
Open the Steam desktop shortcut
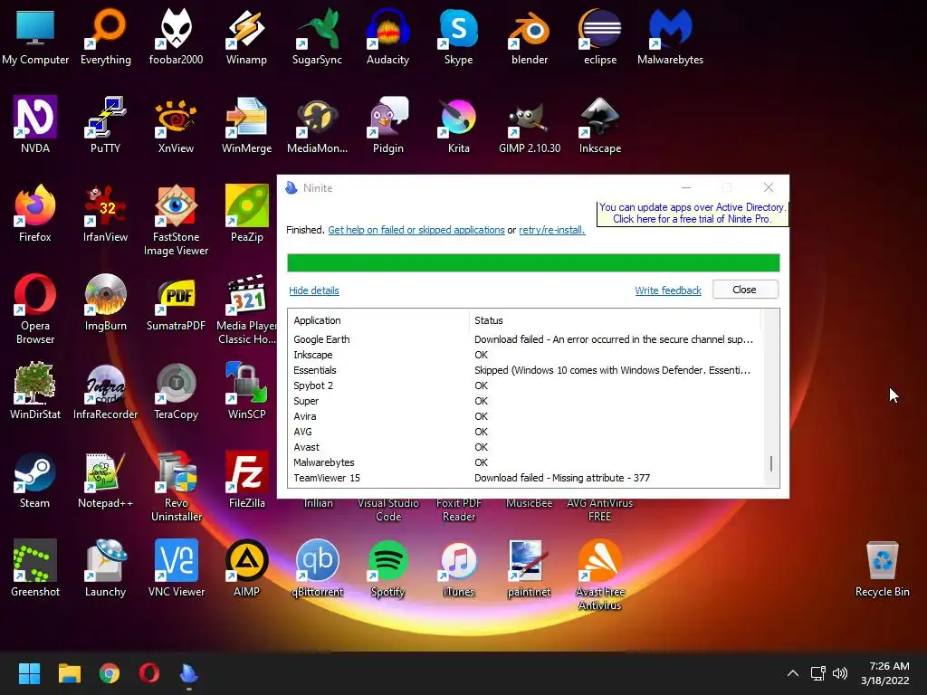pos(35,480)
